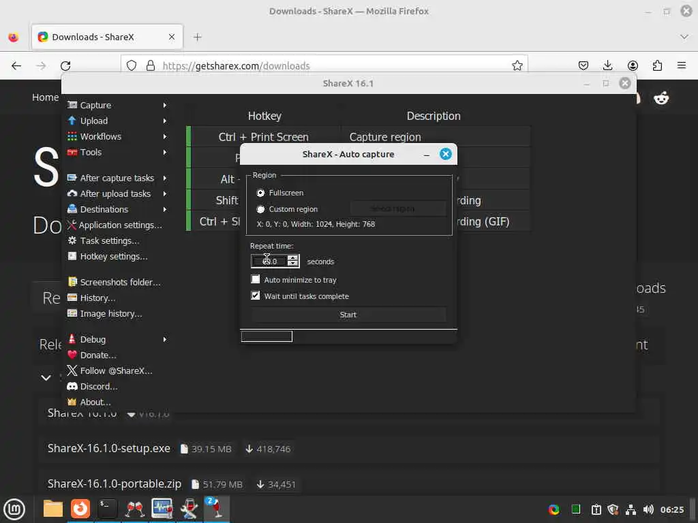Click network icon in system tray

coord(631,509)
